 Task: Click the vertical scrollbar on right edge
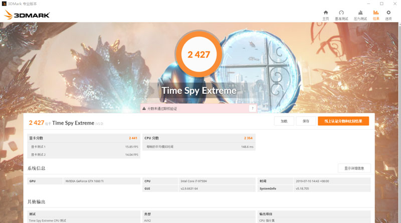pos(399,123)
